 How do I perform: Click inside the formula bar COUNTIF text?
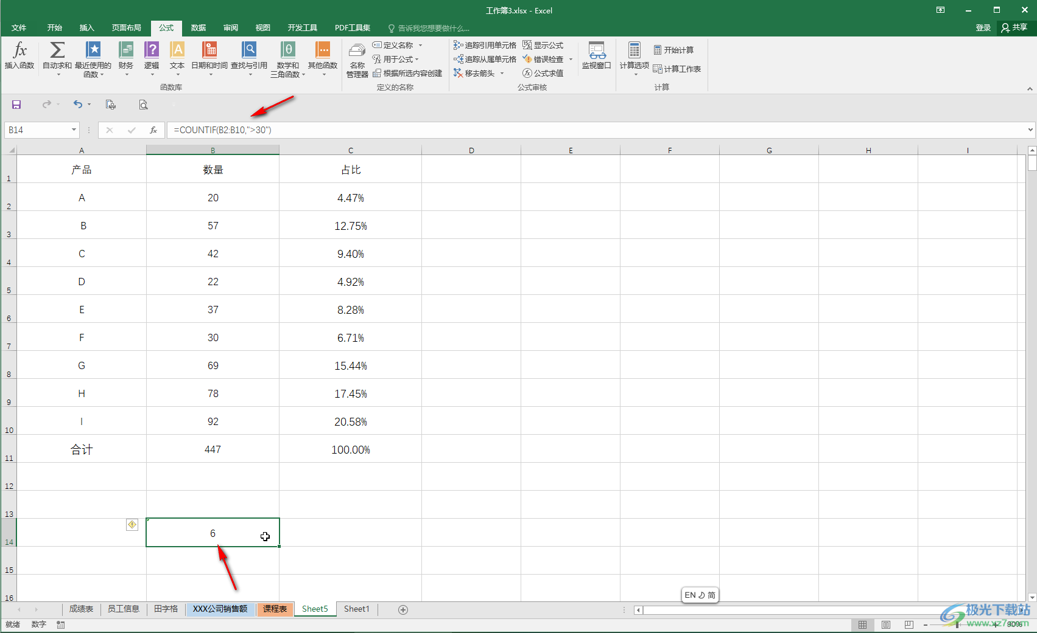pyautogui.click(x=222, y=130)
